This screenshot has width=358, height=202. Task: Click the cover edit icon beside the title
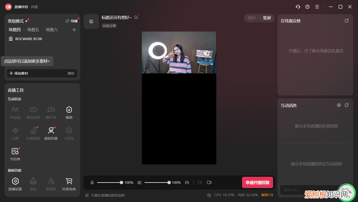click(91, 21)
